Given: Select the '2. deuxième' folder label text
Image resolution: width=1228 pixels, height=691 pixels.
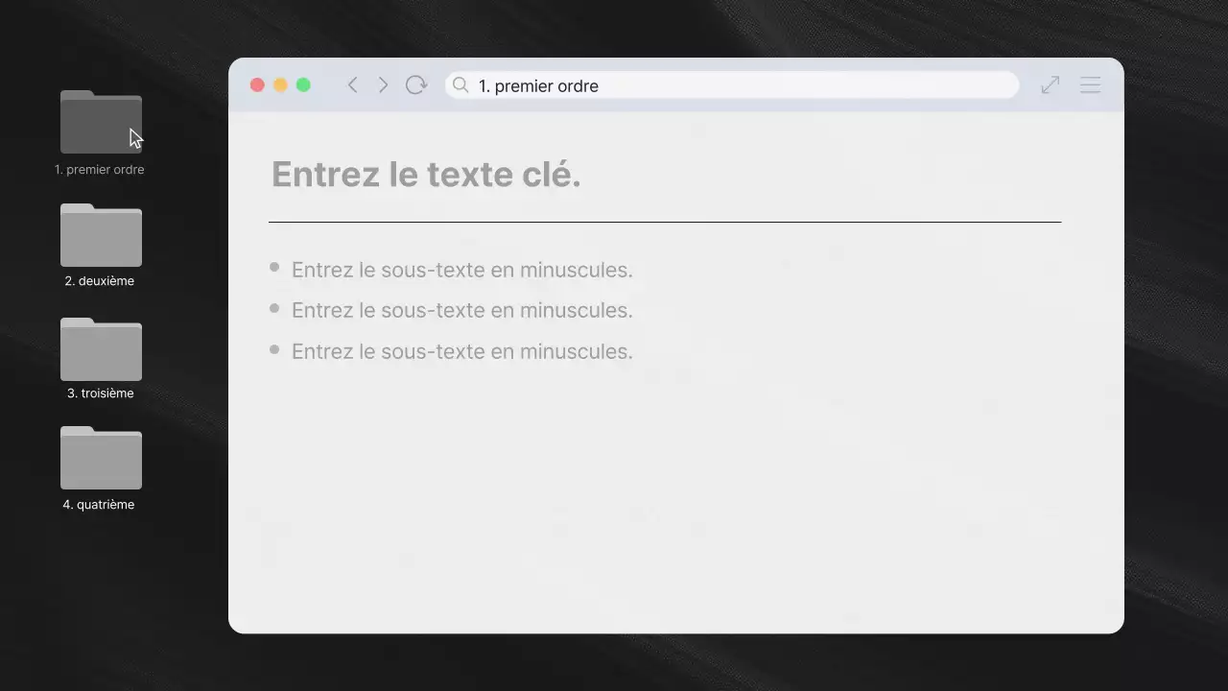Looking at the screenshot, I should 100,280.
